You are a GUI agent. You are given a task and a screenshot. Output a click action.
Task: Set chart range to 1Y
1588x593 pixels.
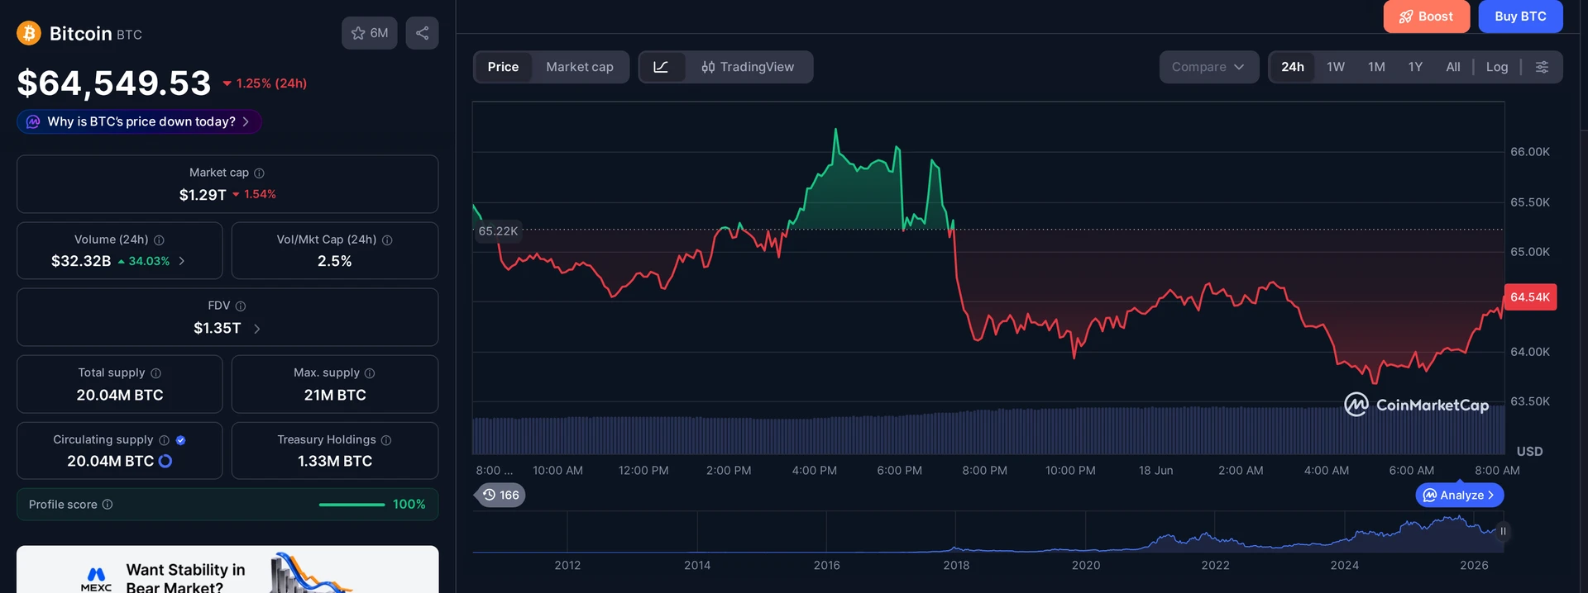click(x=1415, y=67)
